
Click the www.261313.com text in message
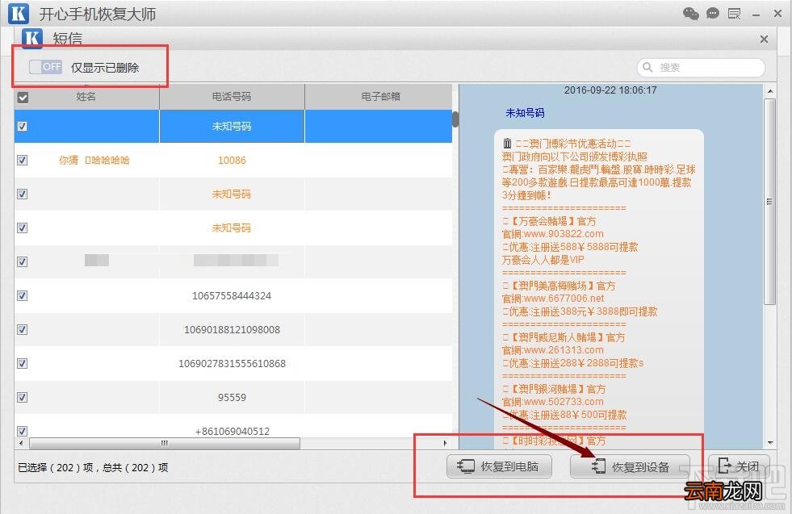pyautogui.click(x=564, y=350)
